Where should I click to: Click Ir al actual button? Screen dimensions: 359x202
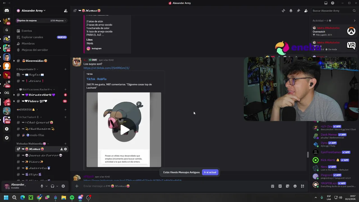[210, 172]
